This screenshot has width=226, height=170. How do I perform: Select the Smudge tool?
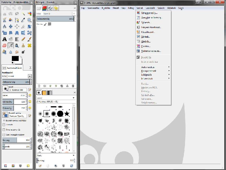[x=17, y=52]
